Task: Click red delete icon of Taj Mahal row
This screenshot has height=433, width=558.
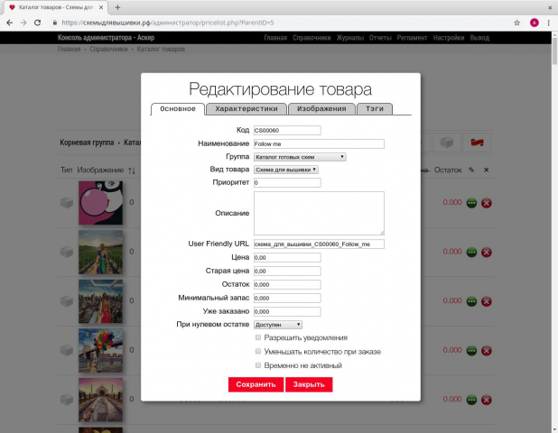Action: coord(486,400)
